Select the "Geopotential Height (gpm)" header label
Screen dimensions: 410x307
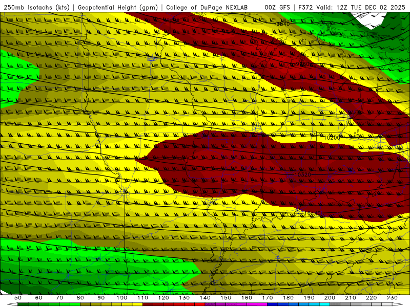(x=118, y=7)
